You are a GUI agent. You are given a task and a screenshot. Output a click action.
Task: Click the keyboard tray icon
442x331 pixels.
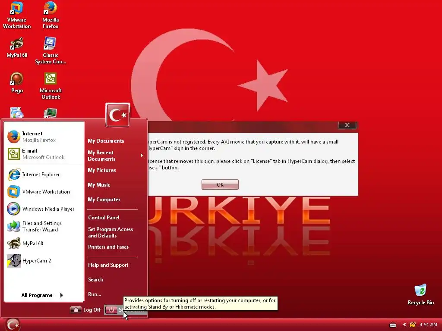pyautogui.click(x=393, y=325)
